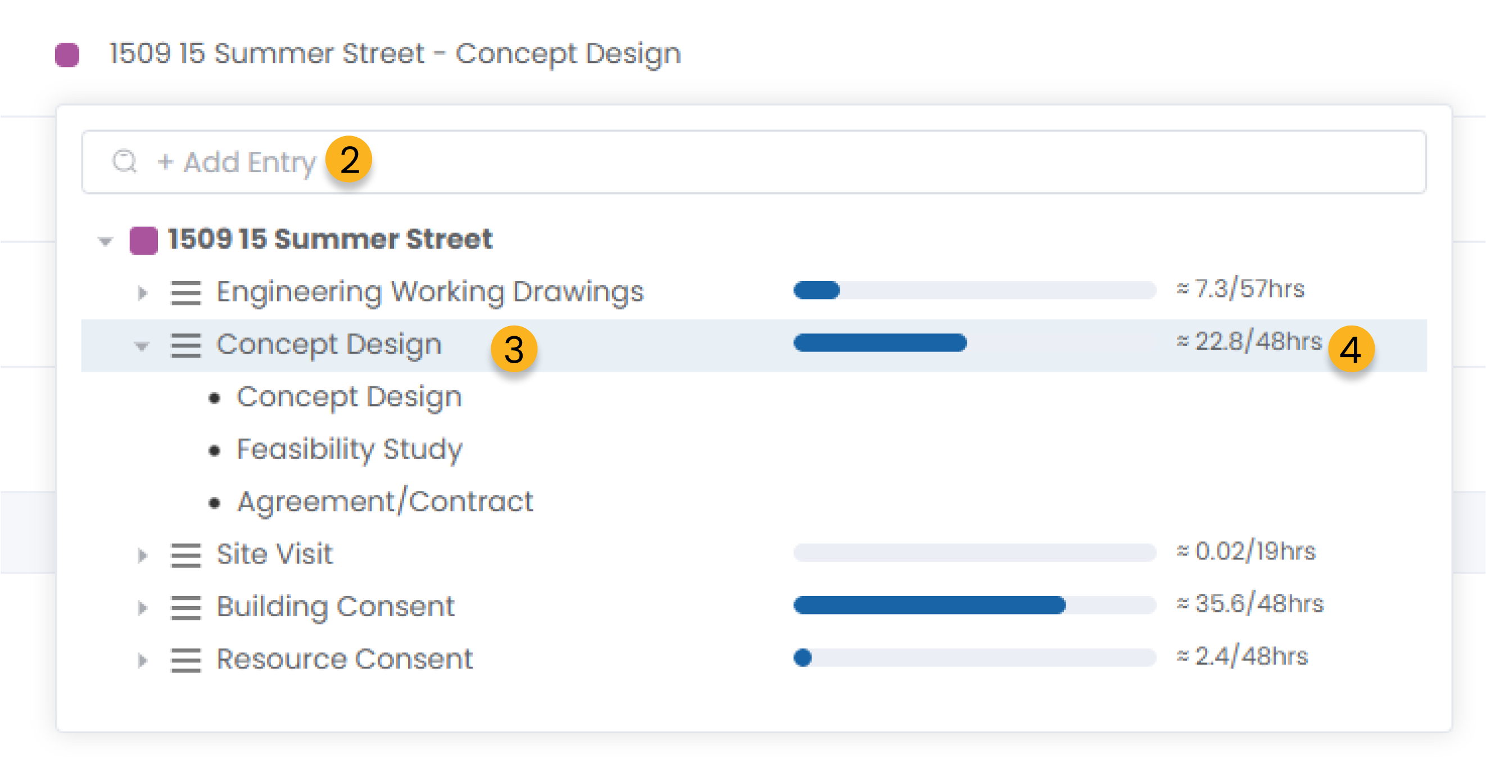This screenshot has width=1486, height=772.
Task: Collapse the Concept Design phase arrow
Action: pos(142,346)
